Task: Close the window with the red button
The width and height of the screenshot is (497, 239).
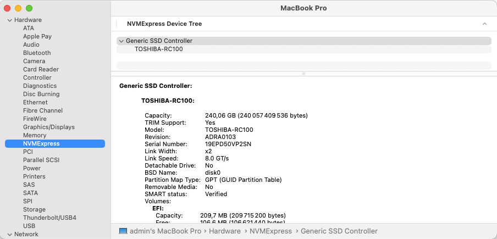Action: pos(7,8)
